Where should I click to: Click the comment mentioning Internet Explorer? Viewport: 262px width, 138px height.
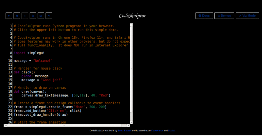pos(72,45)
